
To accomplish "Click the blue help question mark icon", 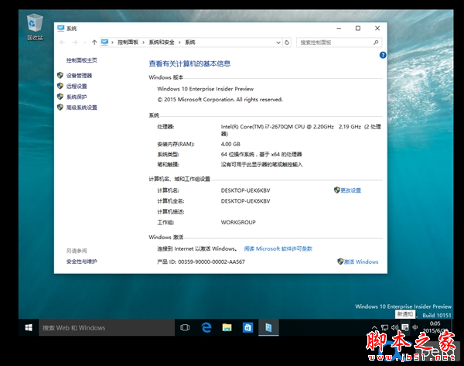I will (383, 55).
